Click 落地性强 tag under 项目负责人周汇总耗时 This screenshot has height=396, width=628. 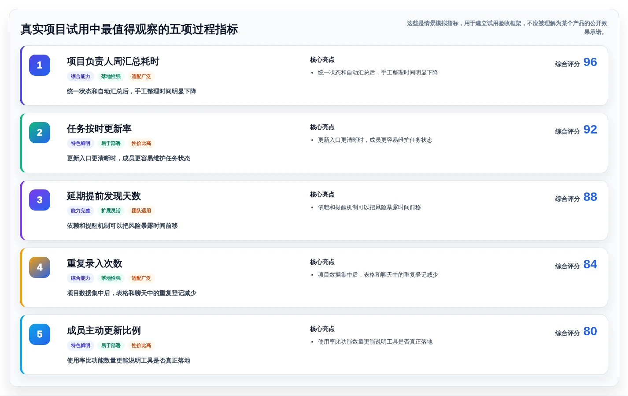coord(111,76)
